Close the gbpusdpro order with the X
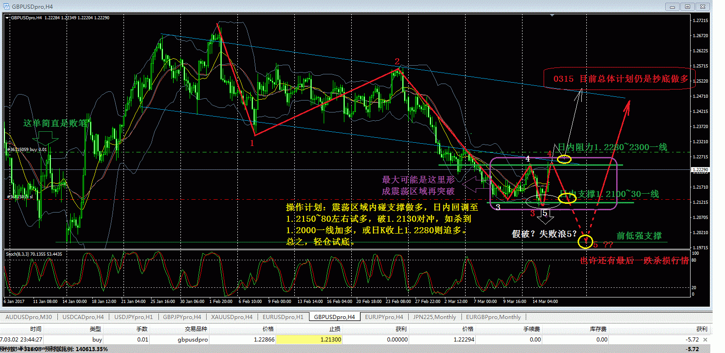The height and width of the screenshot is (353, 725). click(705, 340)
